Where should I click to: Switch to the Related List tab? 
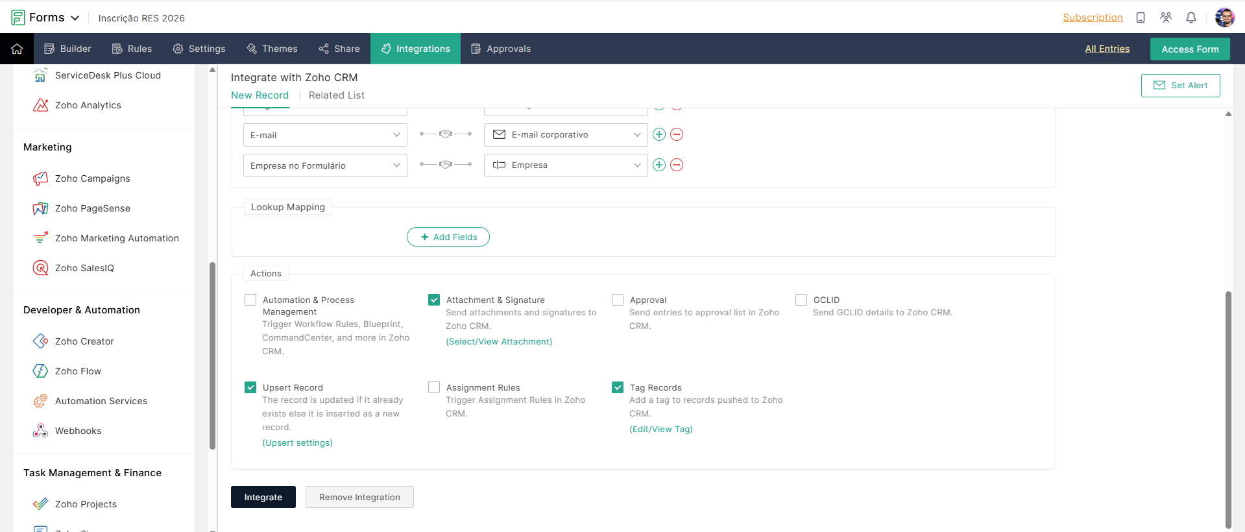[336, 95]
